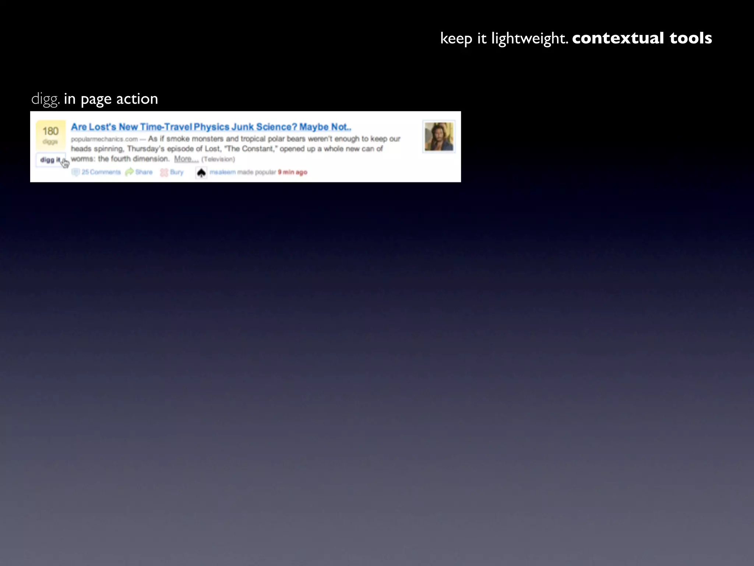Click the speech bubble comments icon
Screen dimensions: 754x566
[x=75, y=172]
